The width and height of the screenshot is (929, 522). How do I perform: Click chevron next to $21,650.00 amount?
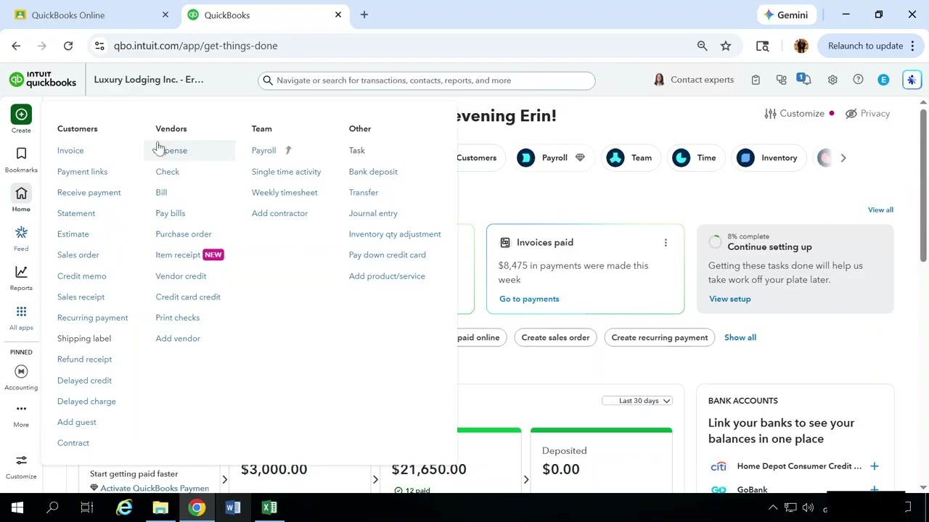click(x=526, y=479)
